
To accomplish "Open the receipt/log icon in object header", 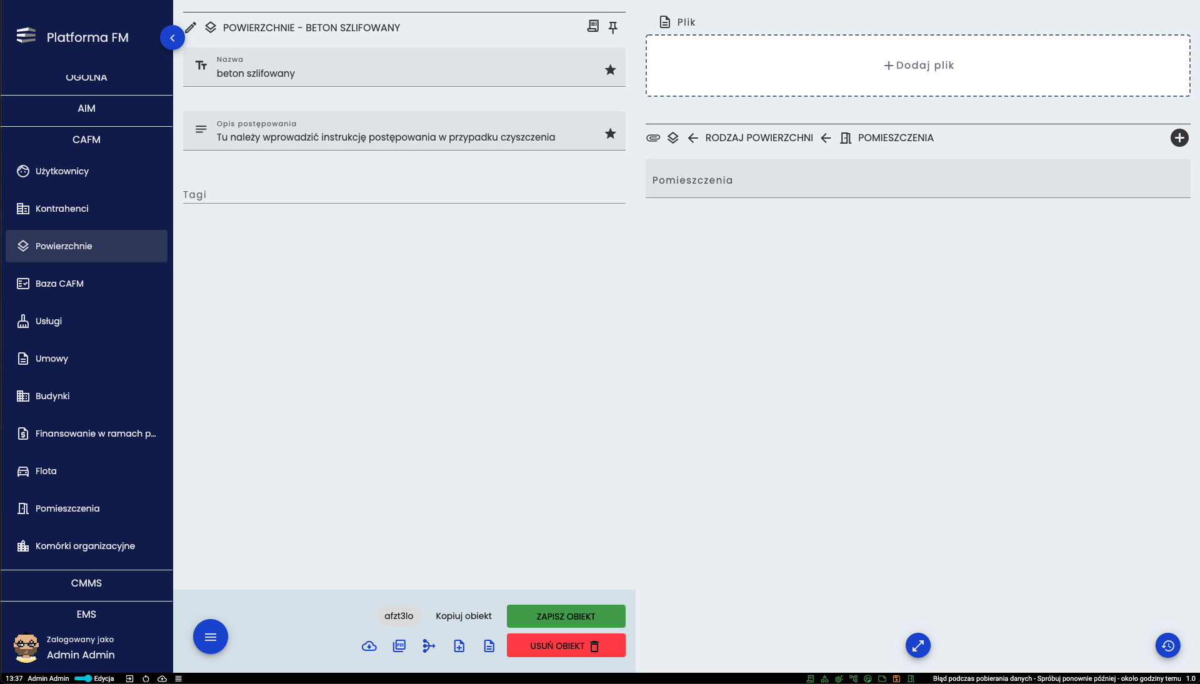I will [x=593, y=26].
